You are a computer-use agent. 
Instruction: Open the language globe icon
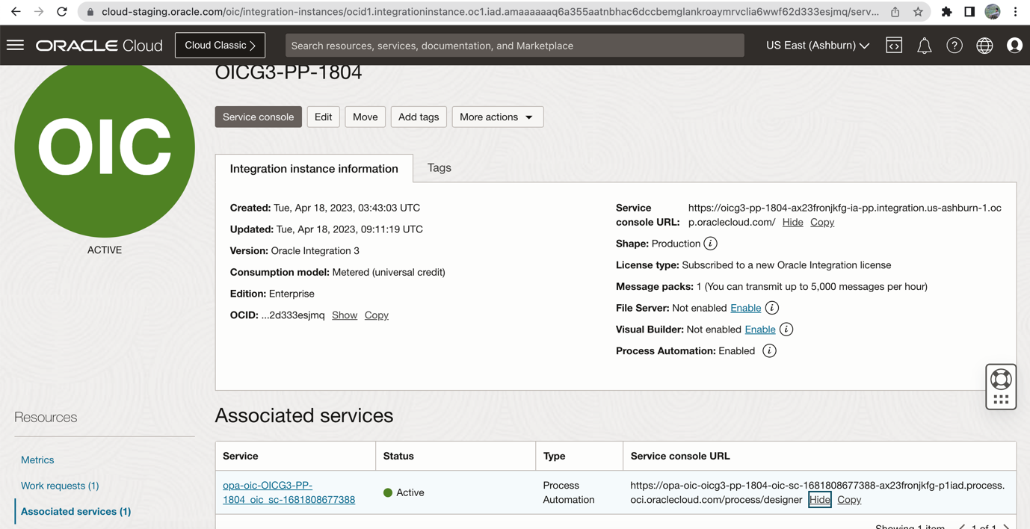(984, 46)
